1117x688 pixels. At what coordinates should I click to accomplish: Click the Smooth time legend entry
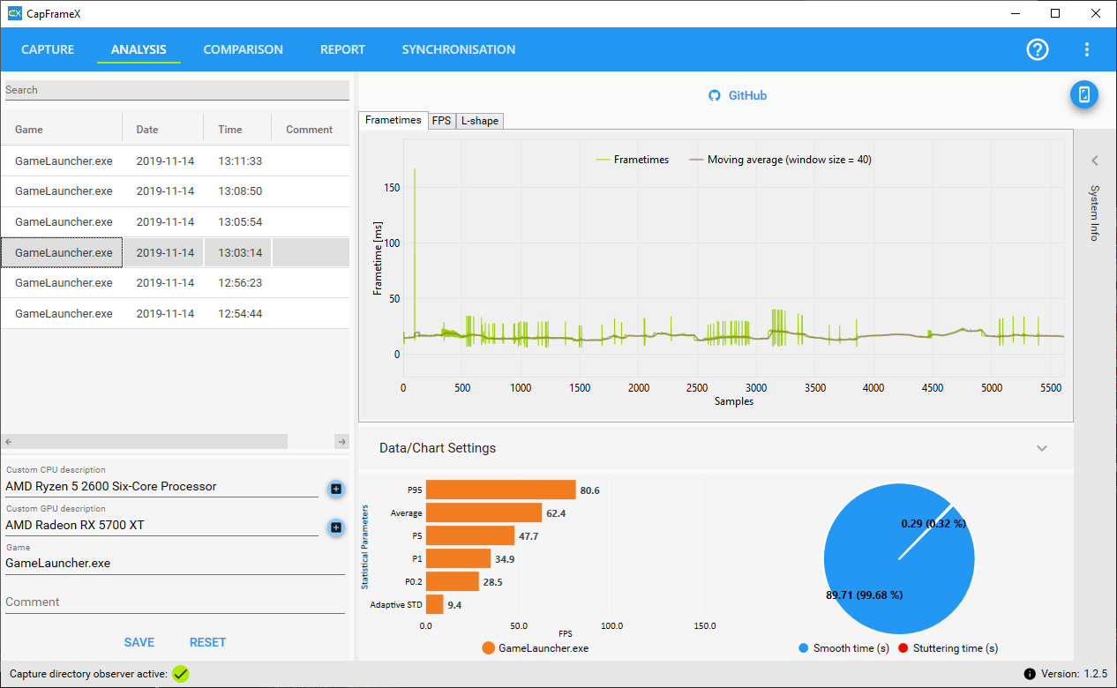click(x=843, y=648)
